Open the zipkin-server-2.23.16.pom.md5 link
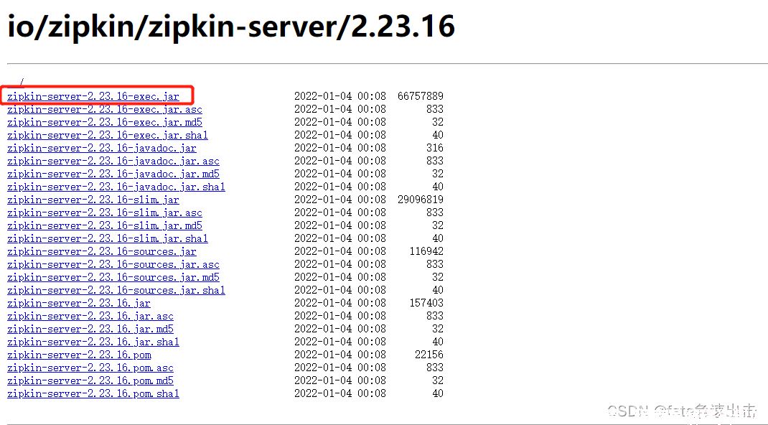Viewport: 768px width, 425px height. coord(90,380)
